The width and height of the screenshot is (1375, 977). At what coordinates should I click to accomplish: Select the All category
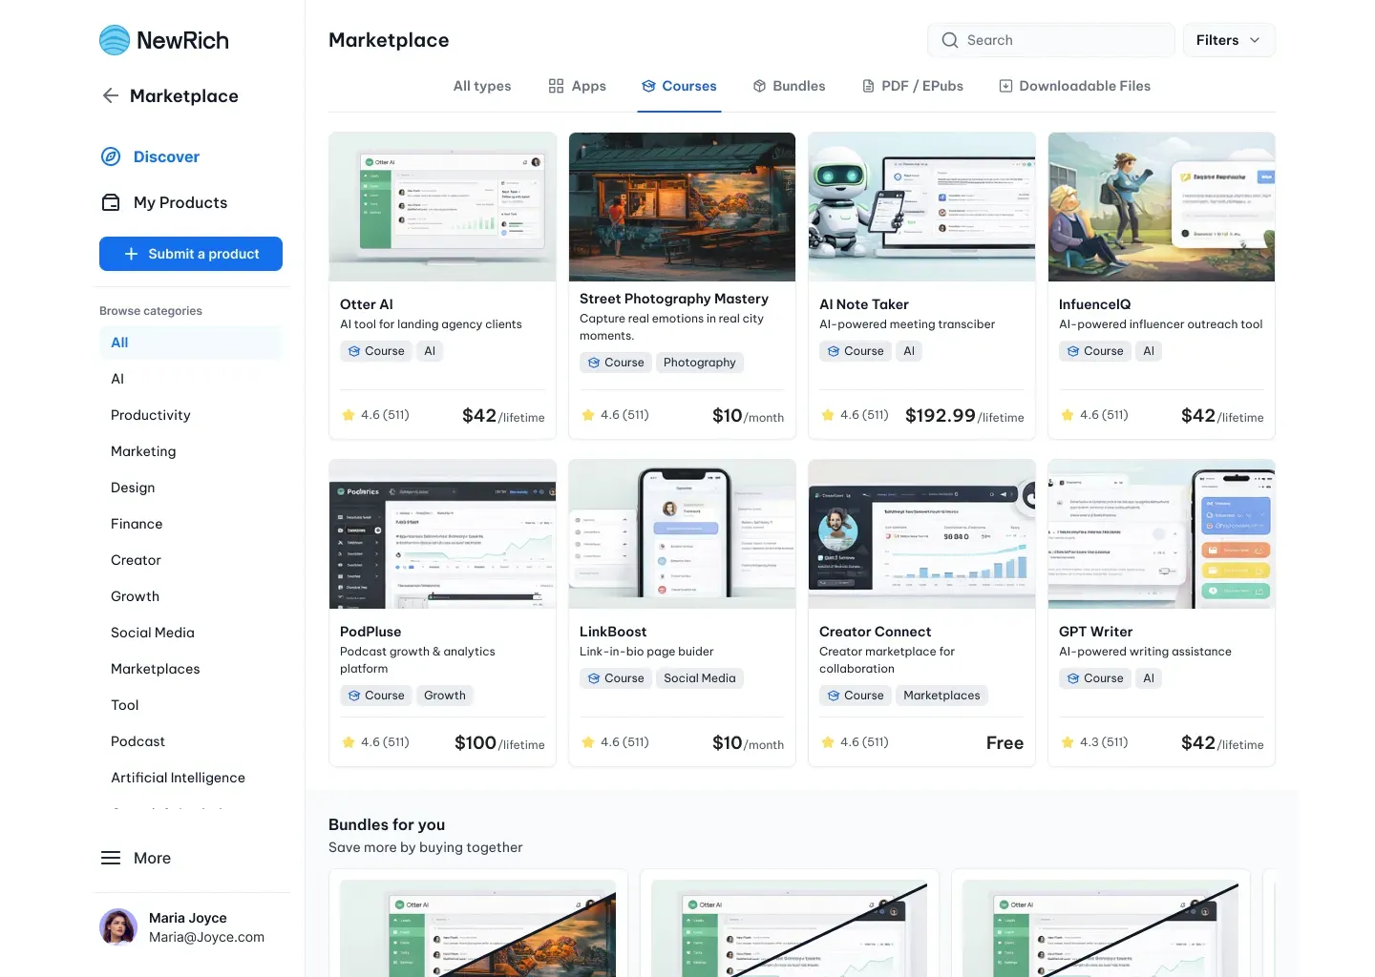click(x=191, y=343)
